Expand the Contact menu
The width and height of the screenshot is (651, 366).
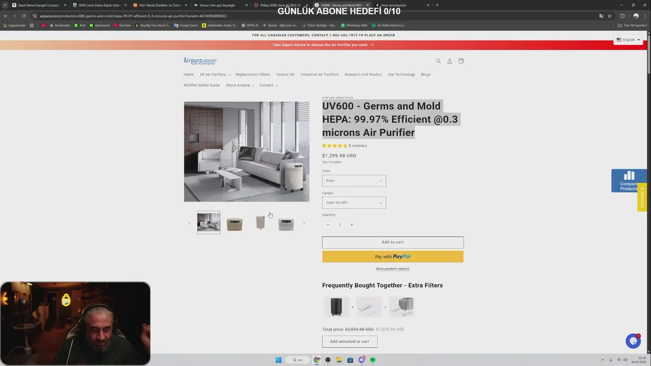pos(269,85)
